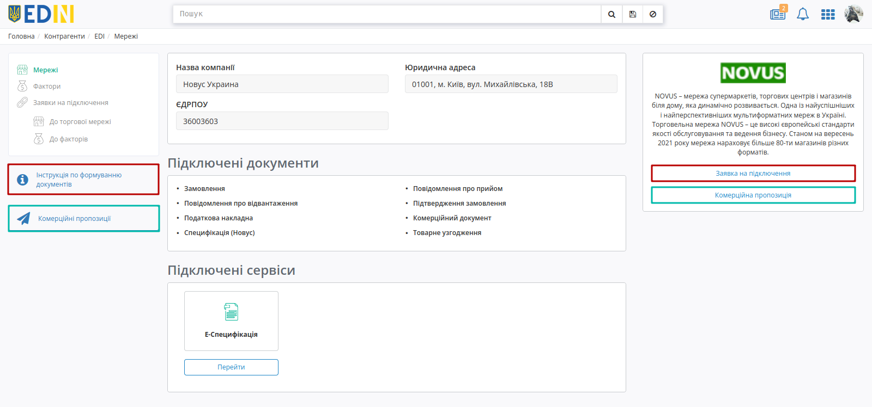Go to EDI breadcrumb

tap(99, 36)
